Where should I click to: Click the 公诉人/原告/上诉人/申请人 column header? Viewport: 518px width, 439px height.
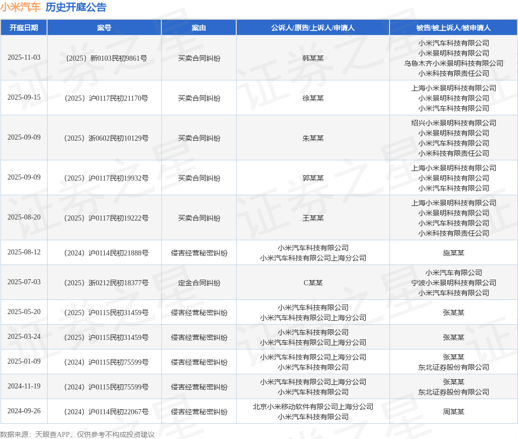click(x=313, y=28)
